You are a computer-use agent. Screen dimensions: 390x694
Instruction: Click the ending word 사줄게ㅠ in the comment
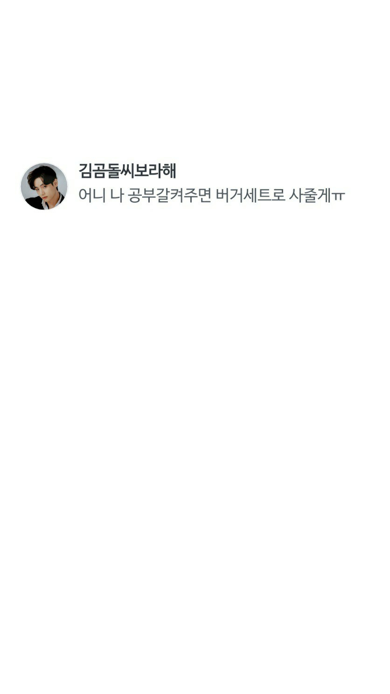tap(317, 195)
